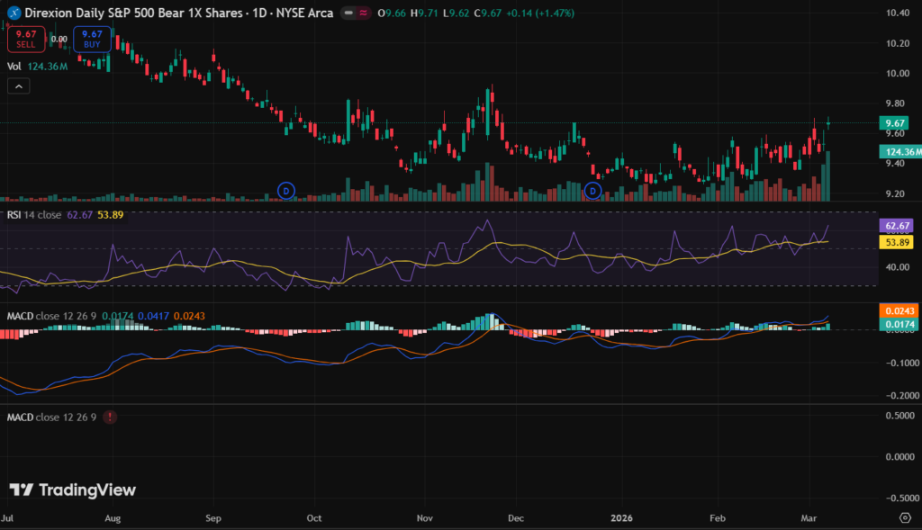The image size is (922, 530).
Task: Click the dividend marker near late December
Action: [x=593, y=190]
